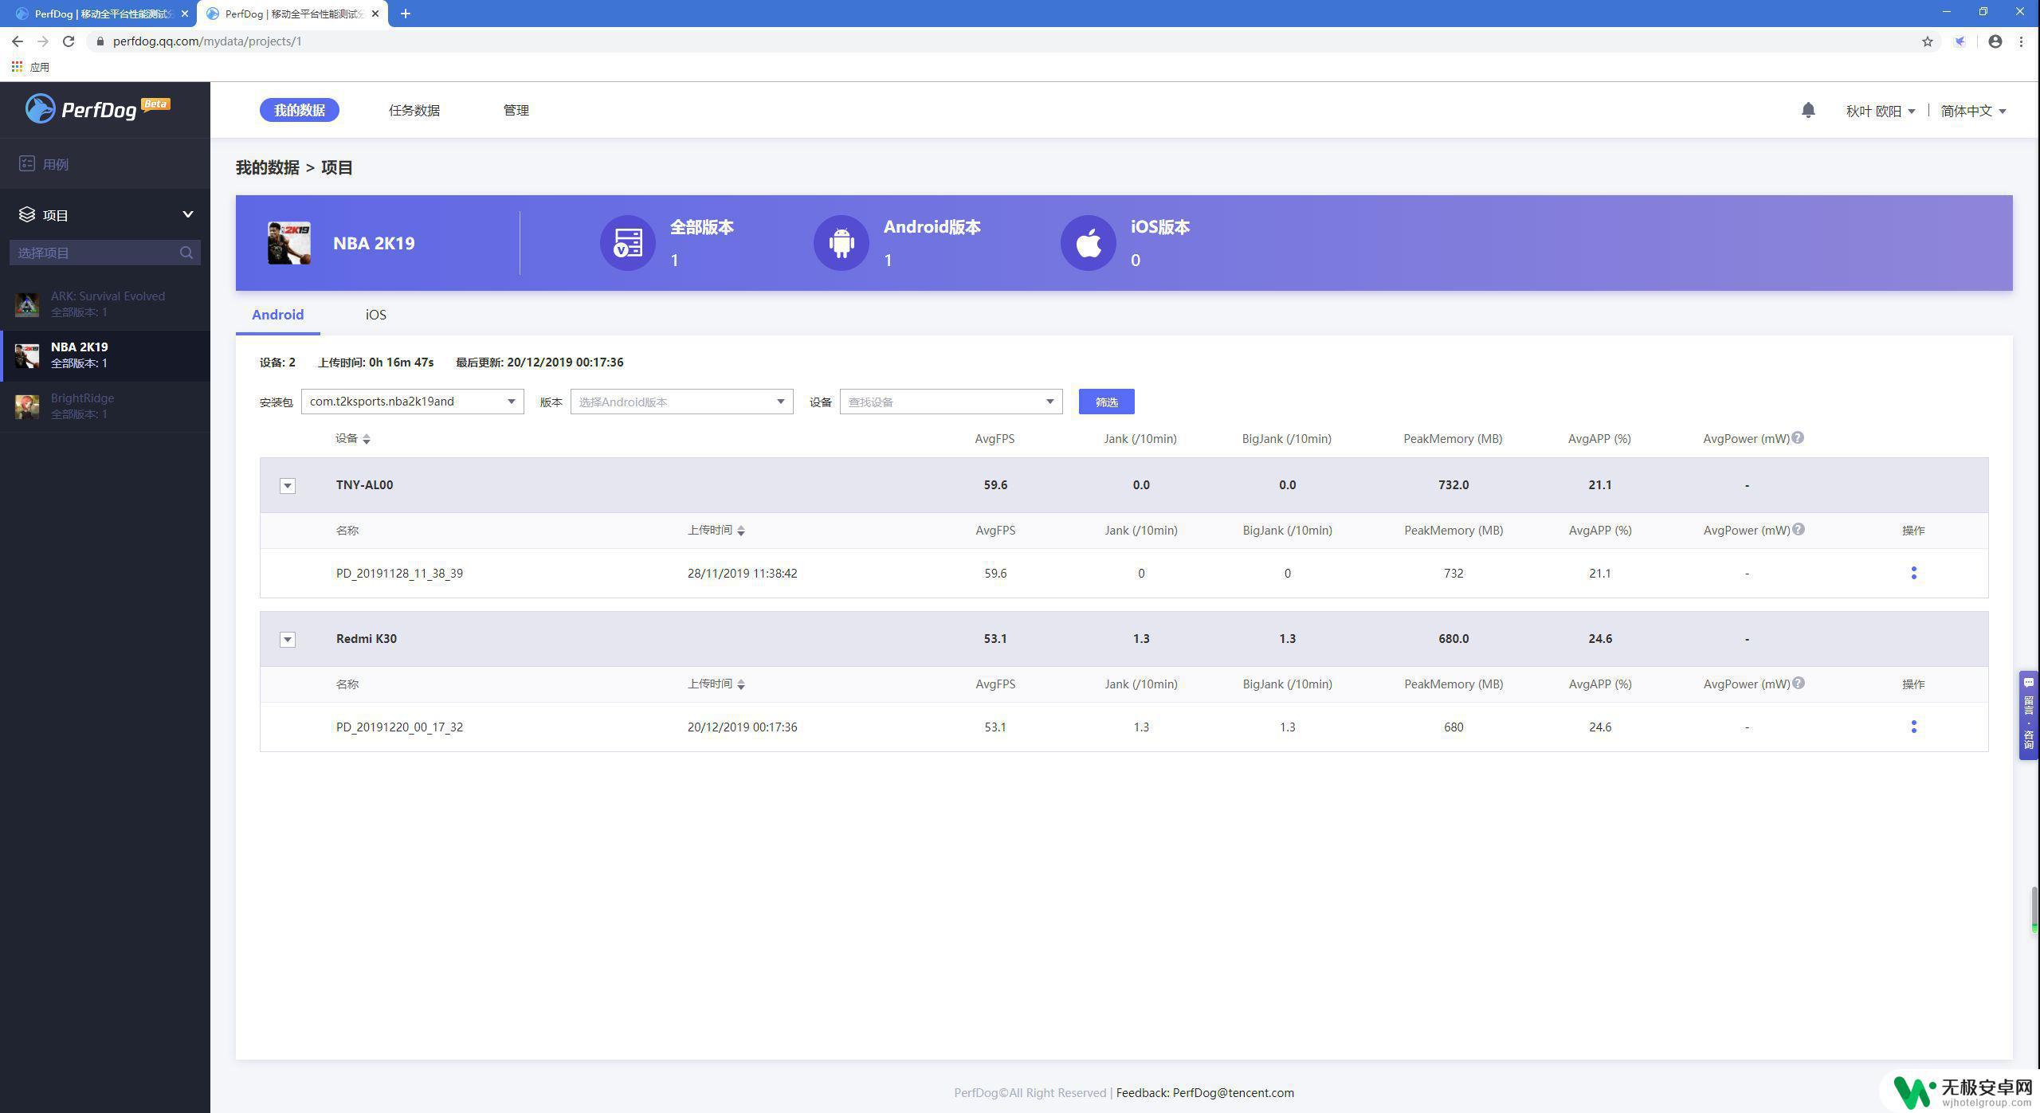Select the Android platform tab
The width and height of the screenshot is (2040, 1113).
[x=278, y=315]
